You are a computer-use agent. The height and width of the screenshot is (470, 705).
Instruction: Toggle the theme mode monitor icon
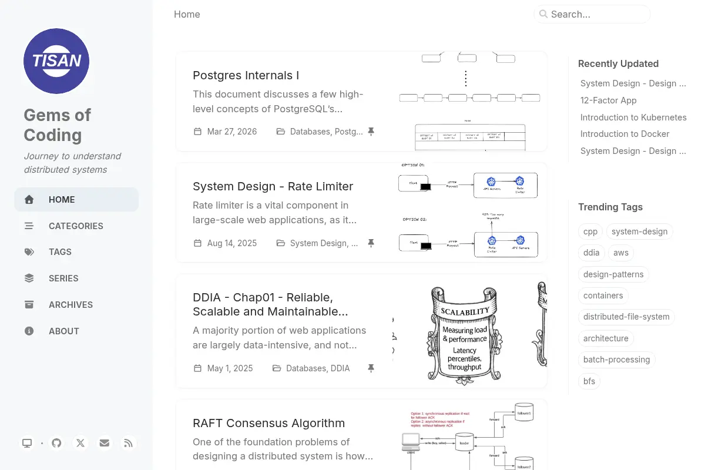27,443
